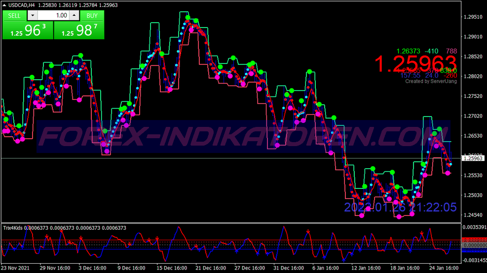This screenshot has height=273, width=487.
Task: Click the buy price 1.25 98 tile
Action: [x=79, y=30]
